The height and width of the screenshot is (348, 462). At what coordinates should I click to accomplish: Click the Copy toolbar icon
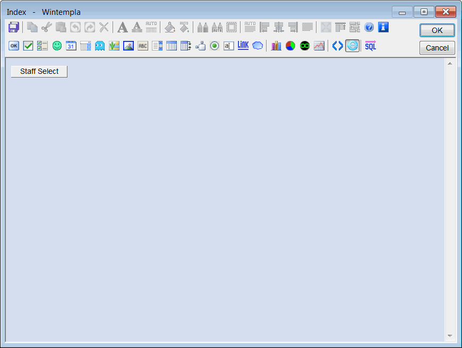(32, 28)
